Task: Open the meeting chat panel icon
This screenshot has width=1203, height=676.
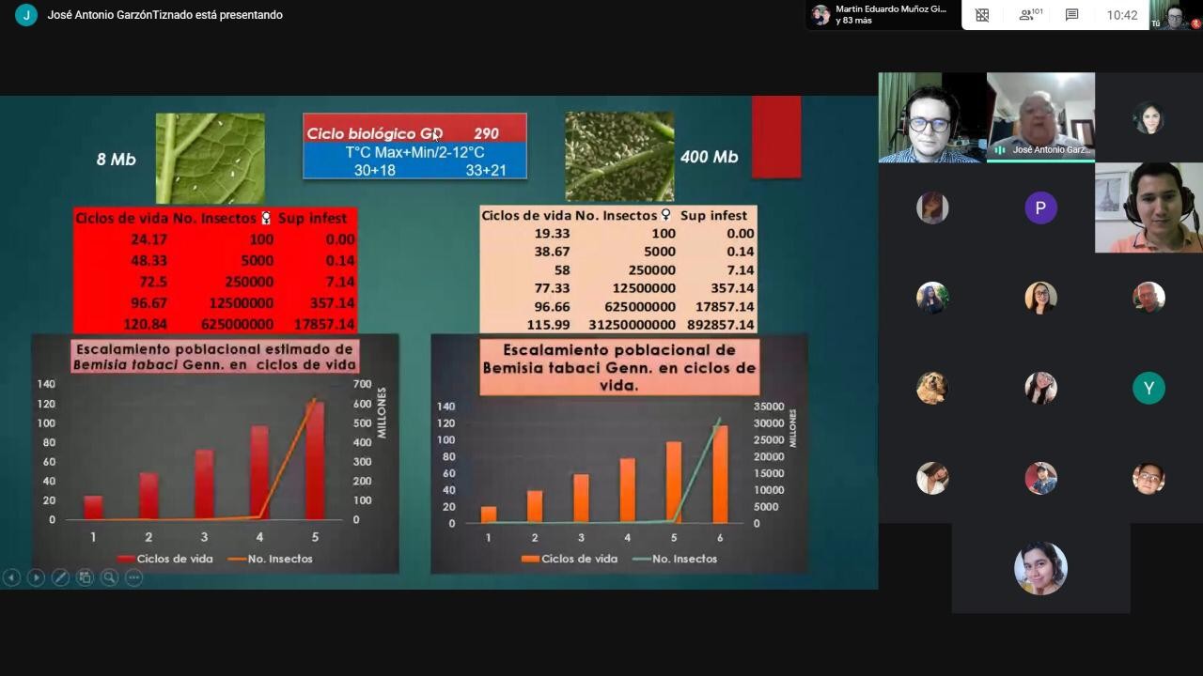Action: point(1071,15)
